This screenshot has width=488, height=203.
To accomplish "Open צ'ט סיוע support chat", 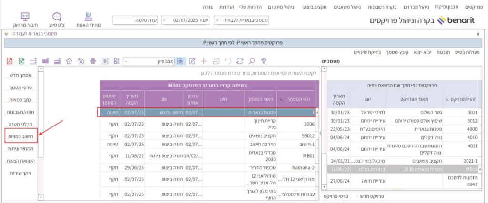I will click(x=57, y=19).
